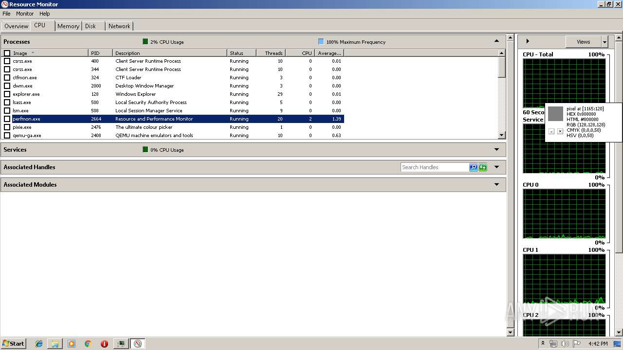Open the Start menu
623x350 pixels.
tap(14, 344)
